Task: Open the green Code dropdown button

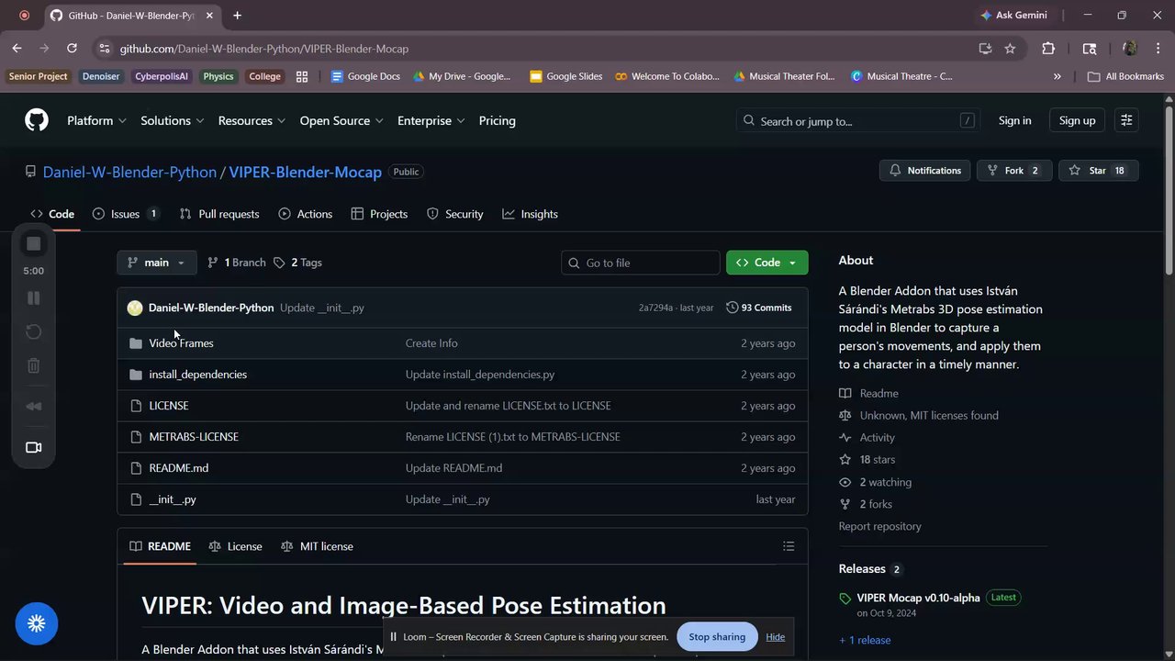Action: (x=767, y=263)
